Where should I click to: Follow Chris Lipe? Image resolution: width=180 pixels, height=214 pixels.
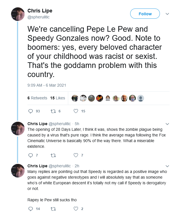[x=145, y=14]
